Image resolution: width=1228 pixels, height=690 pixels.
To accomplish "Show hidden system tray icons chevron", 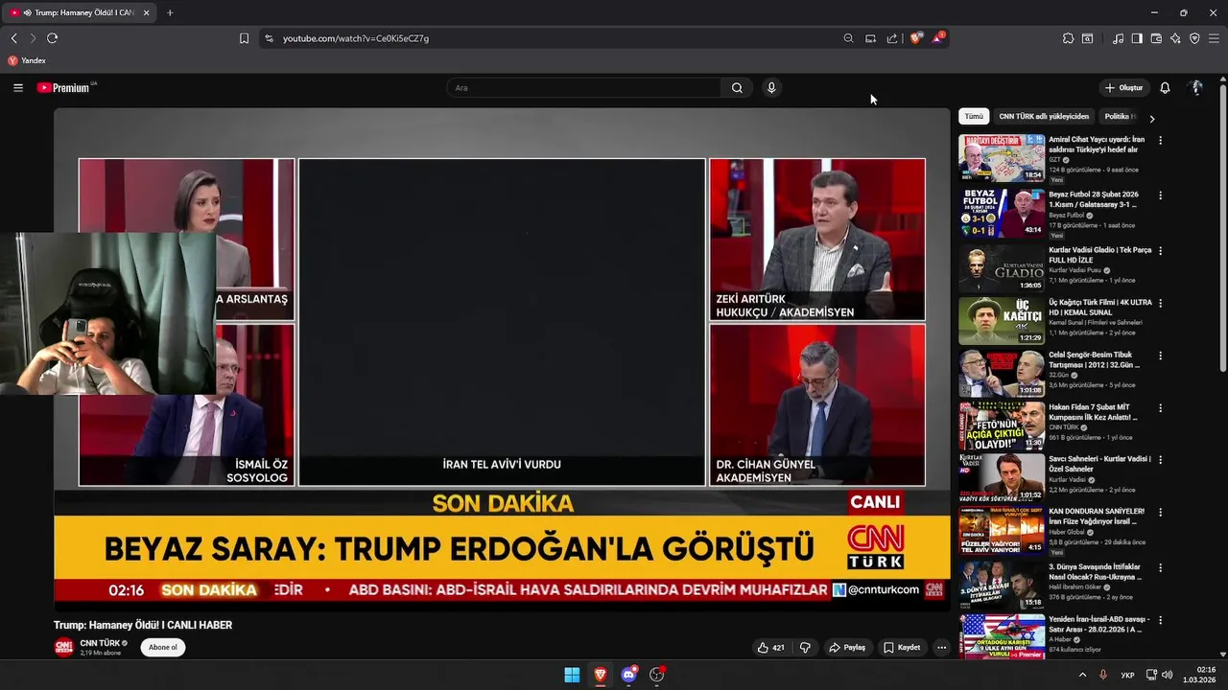I will point(1083,675).
